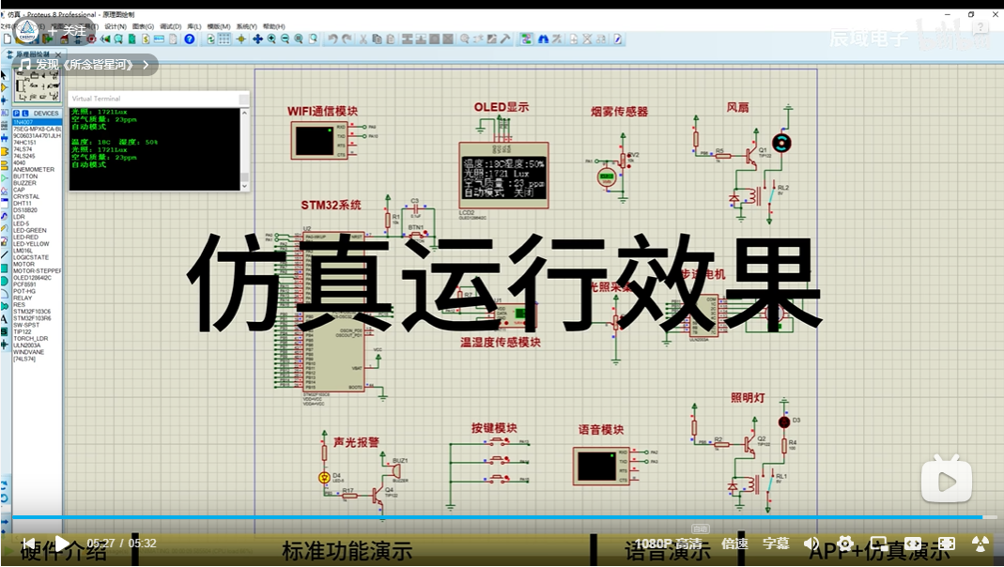Select the Component Mode tool in sidebar
Image resolution: width=1004 pixels, height=567 pixels.
click(5, 87)
